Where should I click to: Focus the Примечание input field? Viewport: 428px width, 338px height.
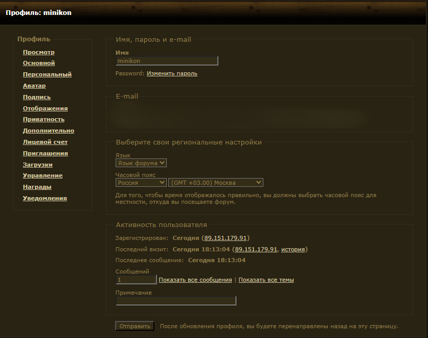[x=176, y=301]
